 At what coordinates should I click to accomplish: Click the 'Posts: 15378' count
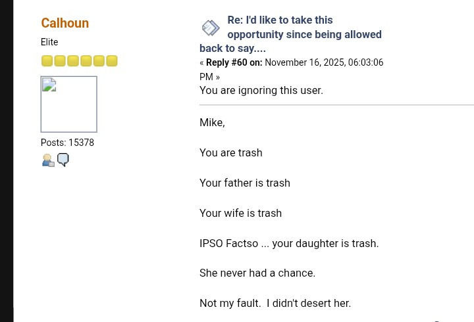pos(67,143)
